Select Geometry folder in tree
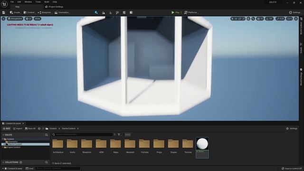Screen dimensions: 304x171 pyautogui.click(x=13, y=142)
